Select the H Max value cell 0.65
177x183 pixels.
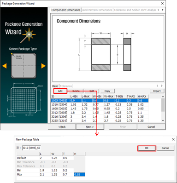tap(79, 174)
